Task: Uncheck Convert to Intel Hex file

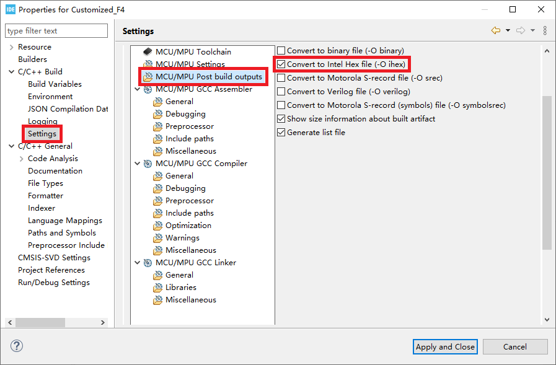Action: click(281, 64)
